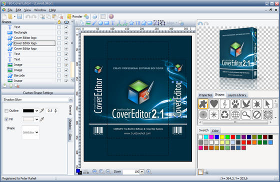Uncheck the Fill checkbox
The height and width of the screenshot is (182, 280).
click(6, 119)
